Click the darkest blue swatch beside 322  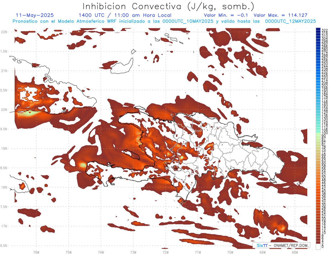tap(318, 30)
